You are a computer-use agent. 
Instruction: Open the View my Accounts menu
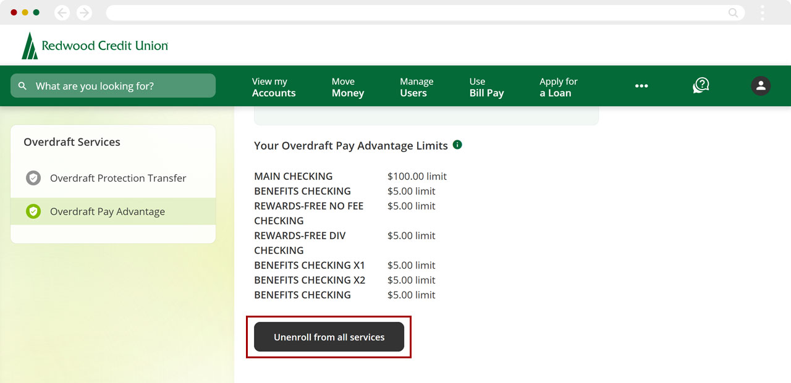[274, 87]
